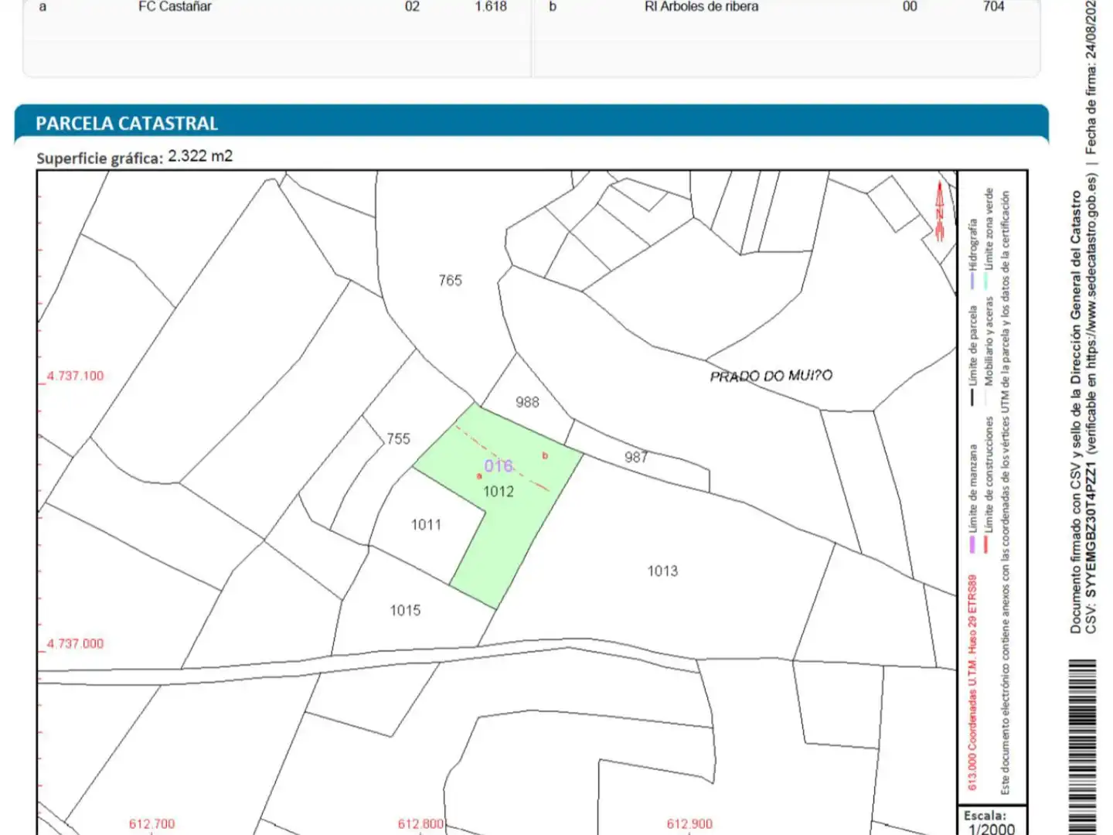Click the Hidrografía legend entry
The height and width of the screenshot is (835, 1113).
click(973, 254)
